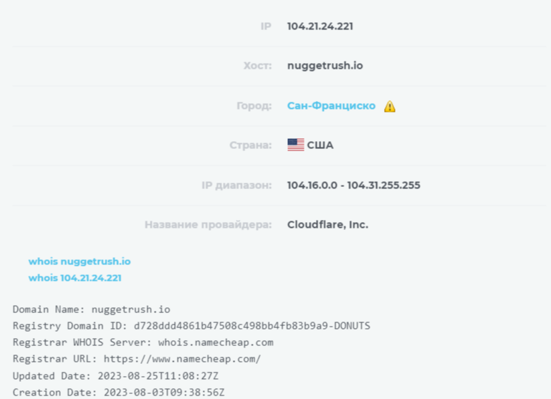
Task: Select the country name США
Action: click(320, 145)
